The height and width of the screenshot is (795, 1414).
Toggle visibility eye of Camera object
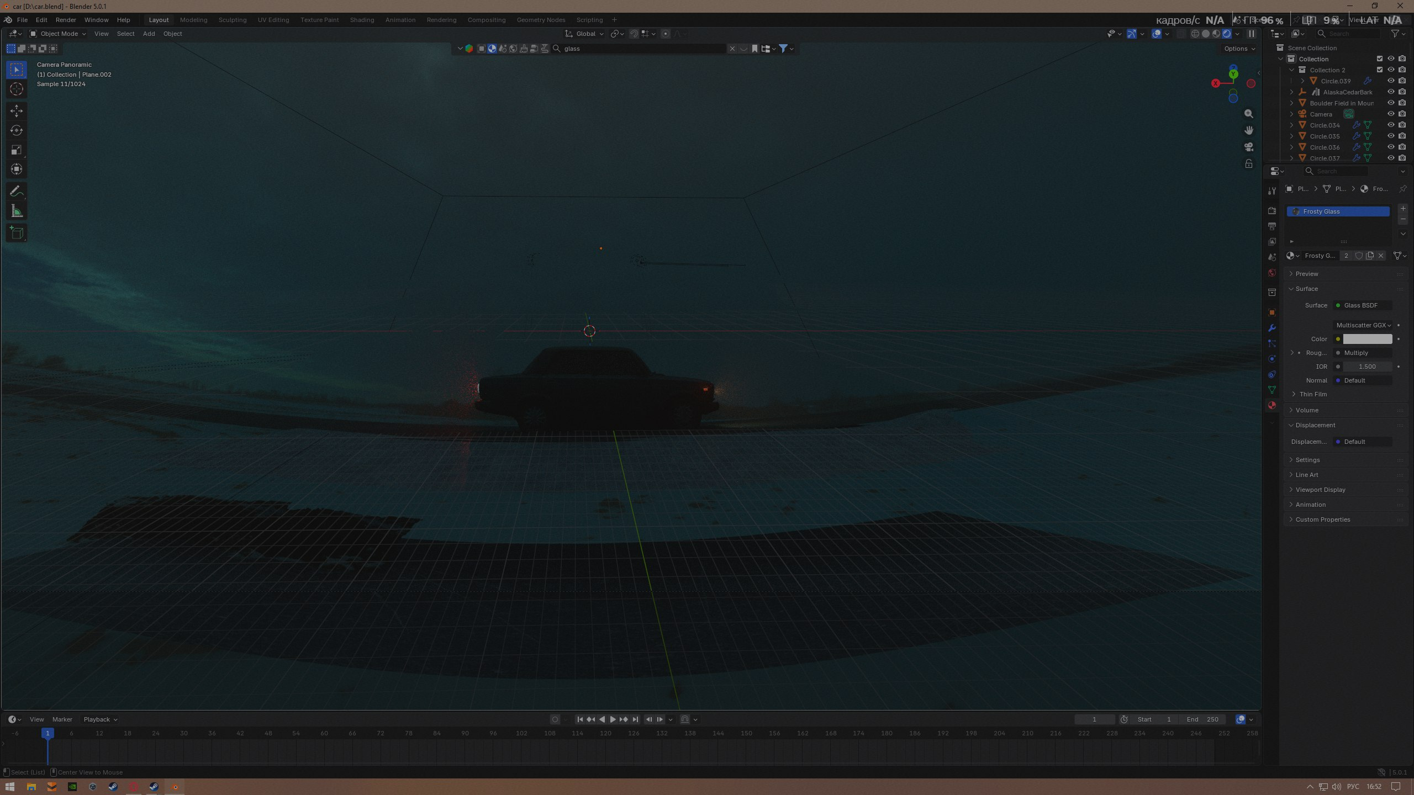tap(1391, 114)
